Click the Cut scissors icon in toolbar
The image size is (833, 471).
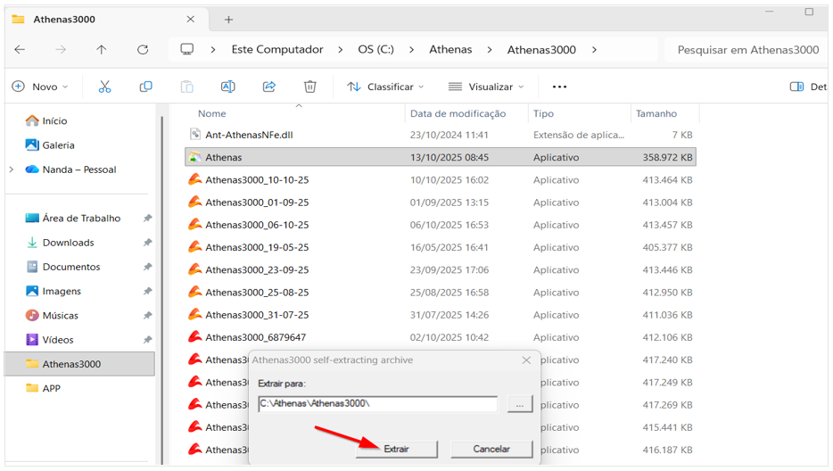pyautogui.click(x=104, y=87)
